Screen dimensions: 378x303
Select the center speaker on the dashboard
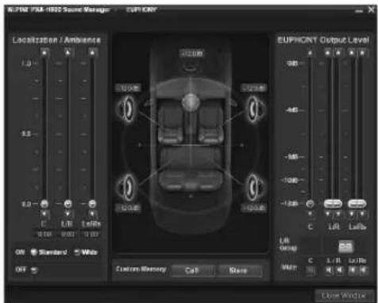coord(191,102)
